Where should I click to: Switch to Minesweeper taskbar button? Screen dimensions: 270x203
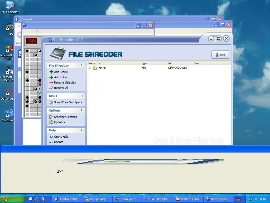point(219,199)
